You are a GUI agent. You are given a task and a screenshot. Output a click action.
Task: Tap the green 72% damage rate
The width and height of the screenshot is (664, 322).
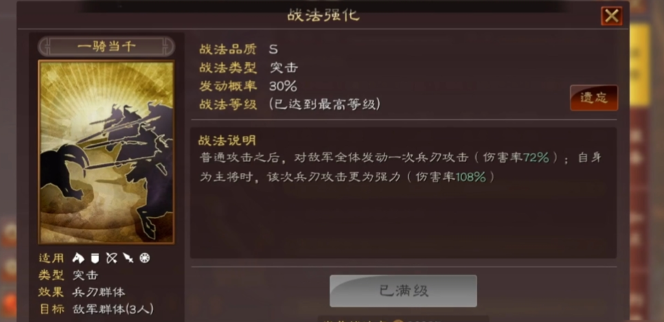(536, 158)
